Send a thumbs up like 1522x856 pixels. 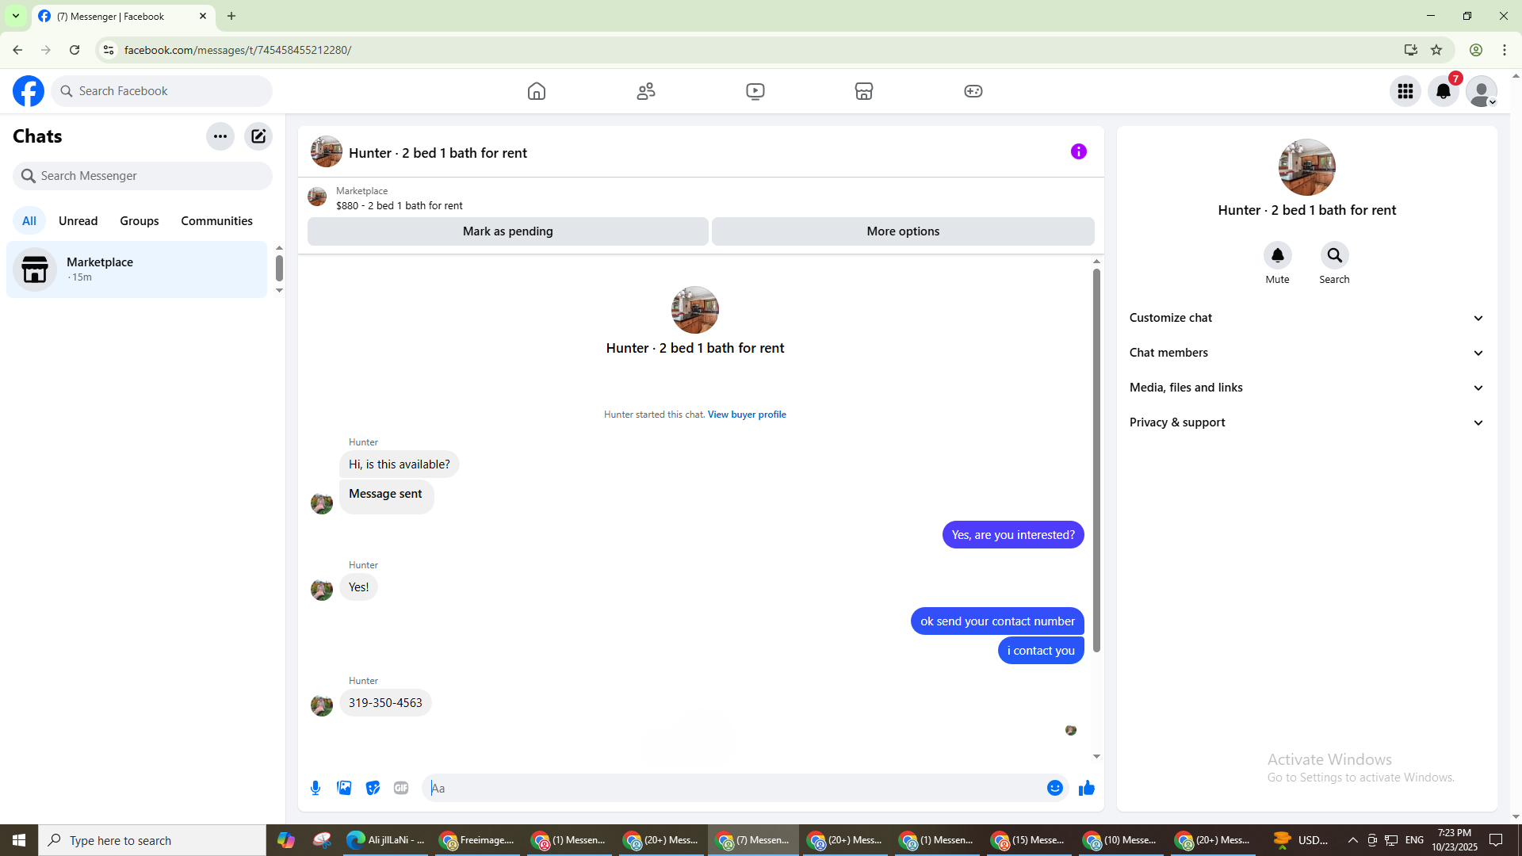(1086, 788)
